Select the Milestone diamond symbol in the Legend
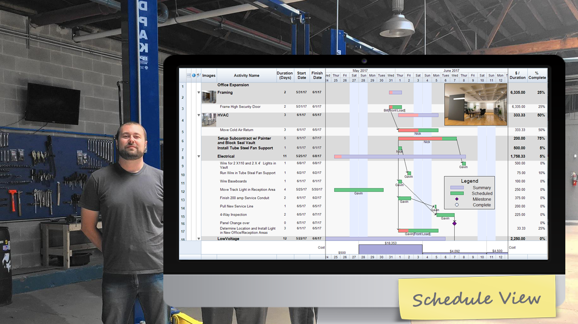The width and height of the screenshot is (578, 324). click(457, 199)
